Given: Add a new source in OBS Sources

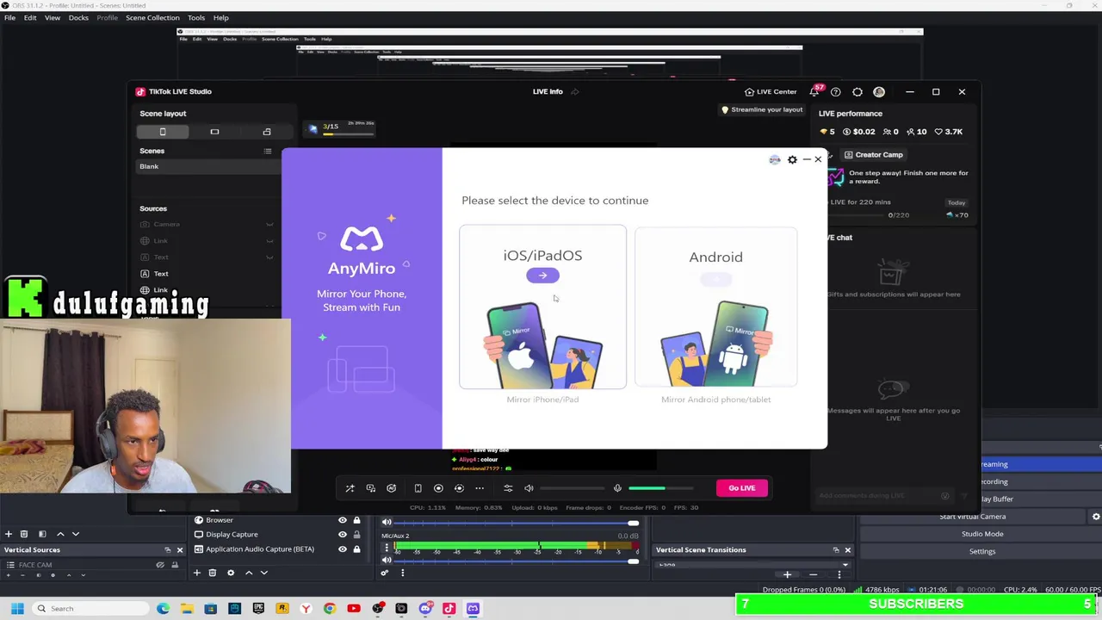Looking at the screenshot, I should point(196,573).
